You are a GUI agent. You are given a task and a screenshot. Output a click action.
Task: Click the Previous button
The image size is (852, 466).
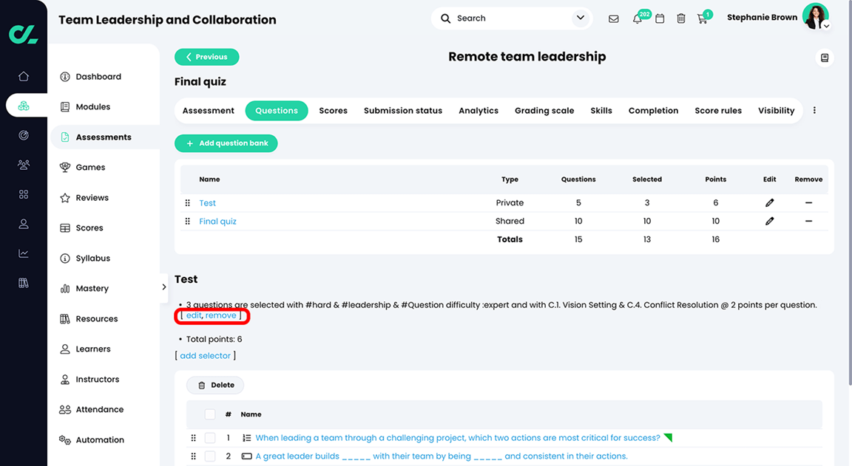(206, 57)
